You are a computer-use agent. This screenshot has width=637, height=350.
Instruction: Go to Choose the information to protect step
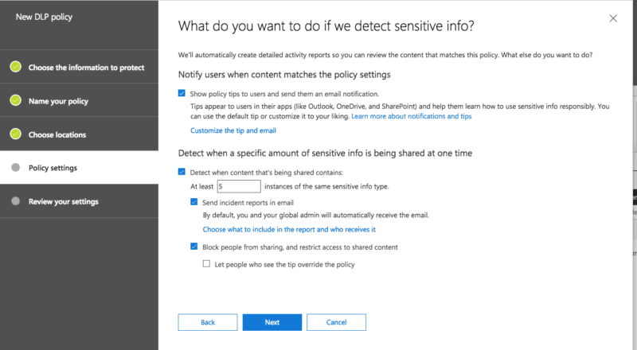coord(86,68)
